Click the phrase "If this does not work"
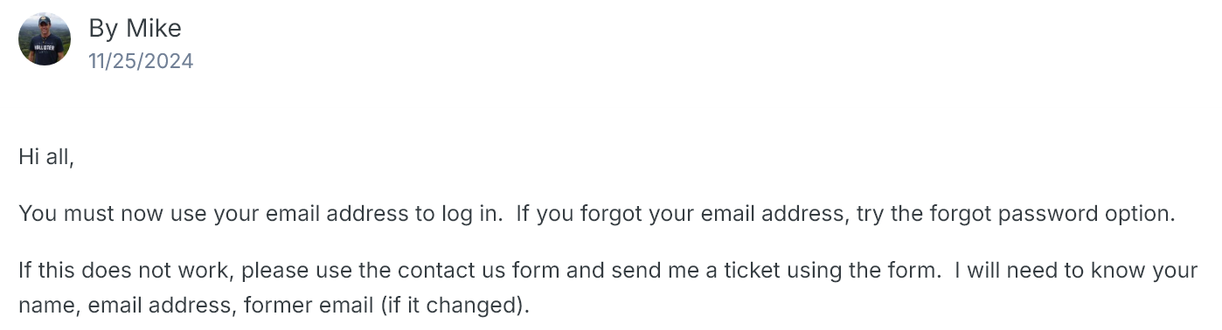 [x=123, y=270]
